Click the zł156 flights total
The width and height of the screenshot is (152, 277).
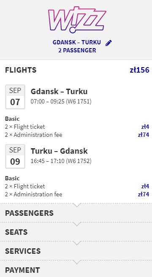139,70
